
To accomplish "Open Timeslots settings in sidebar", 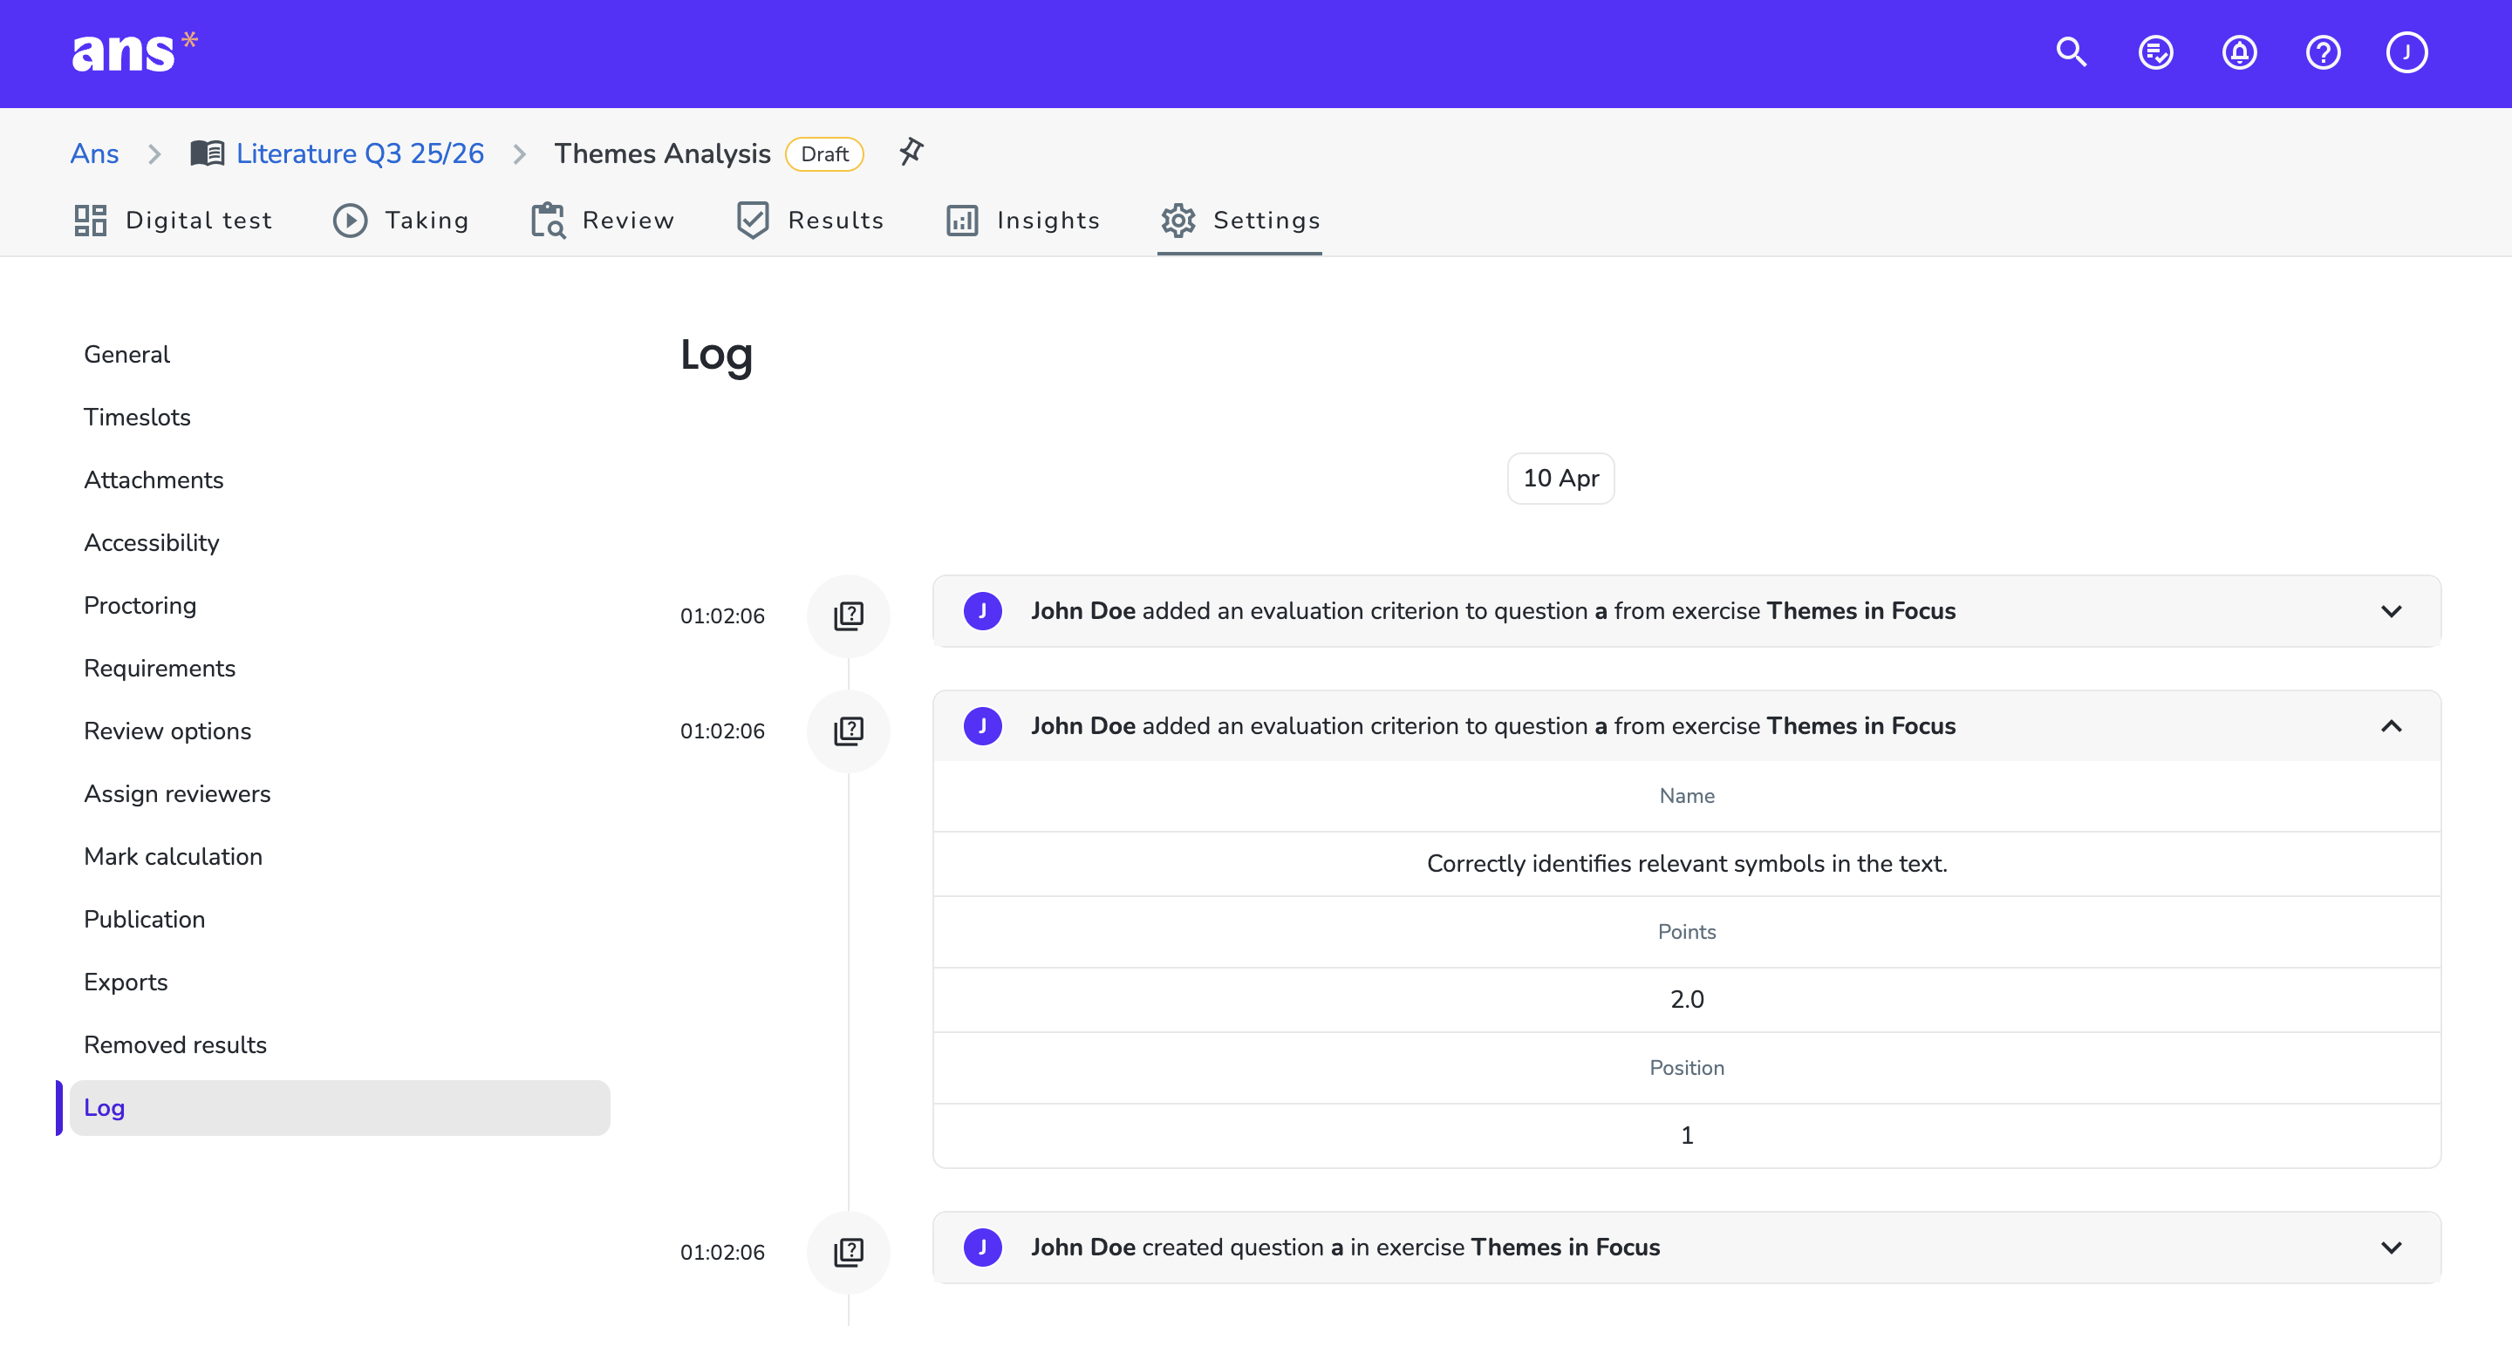I will pos(138,418).
